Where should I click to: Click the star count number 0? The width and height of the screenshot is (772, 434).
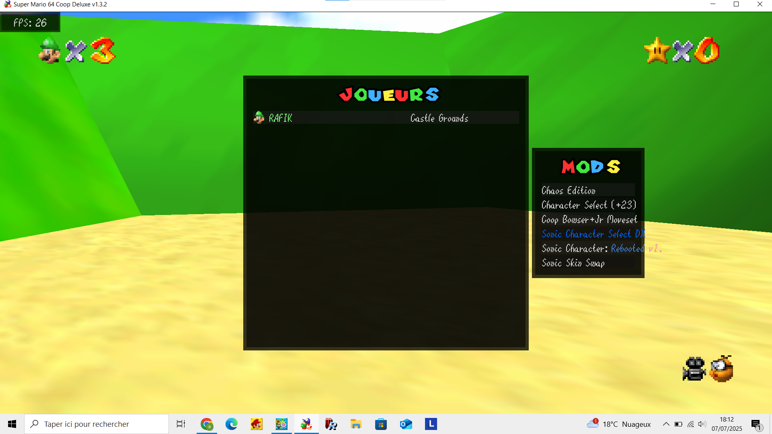pos(707,51)
